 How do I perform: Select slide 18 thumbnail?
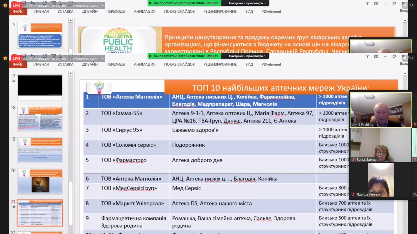pyautogui.click(x=40, y=119)
